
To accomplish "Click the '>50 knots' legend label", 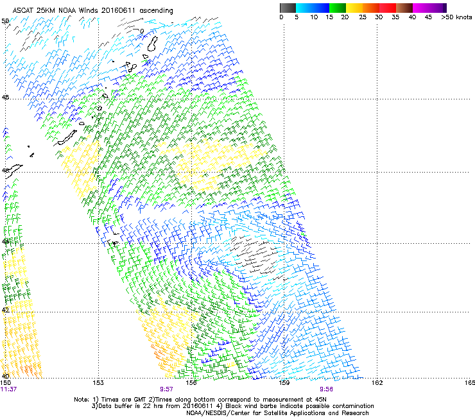I will coord(456,17).
